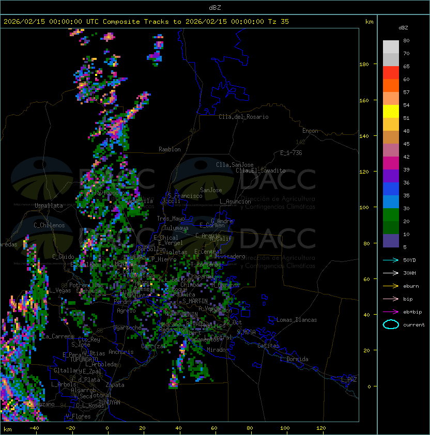Click the Zapata map label
The height and width of the screenshot is (435, 430).
[115, 385]
